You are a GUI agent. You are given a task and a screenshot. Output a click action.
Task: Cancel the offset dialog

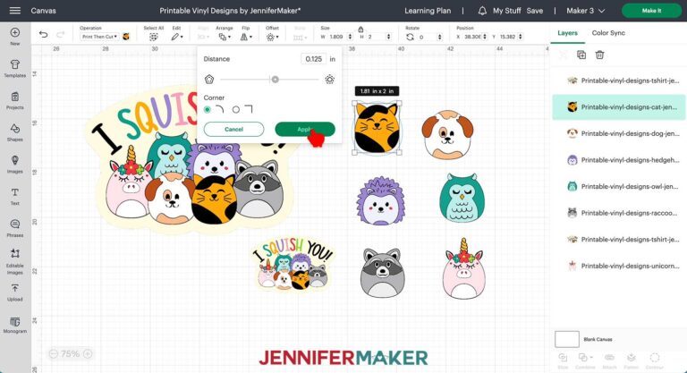(x=234, y=130)
